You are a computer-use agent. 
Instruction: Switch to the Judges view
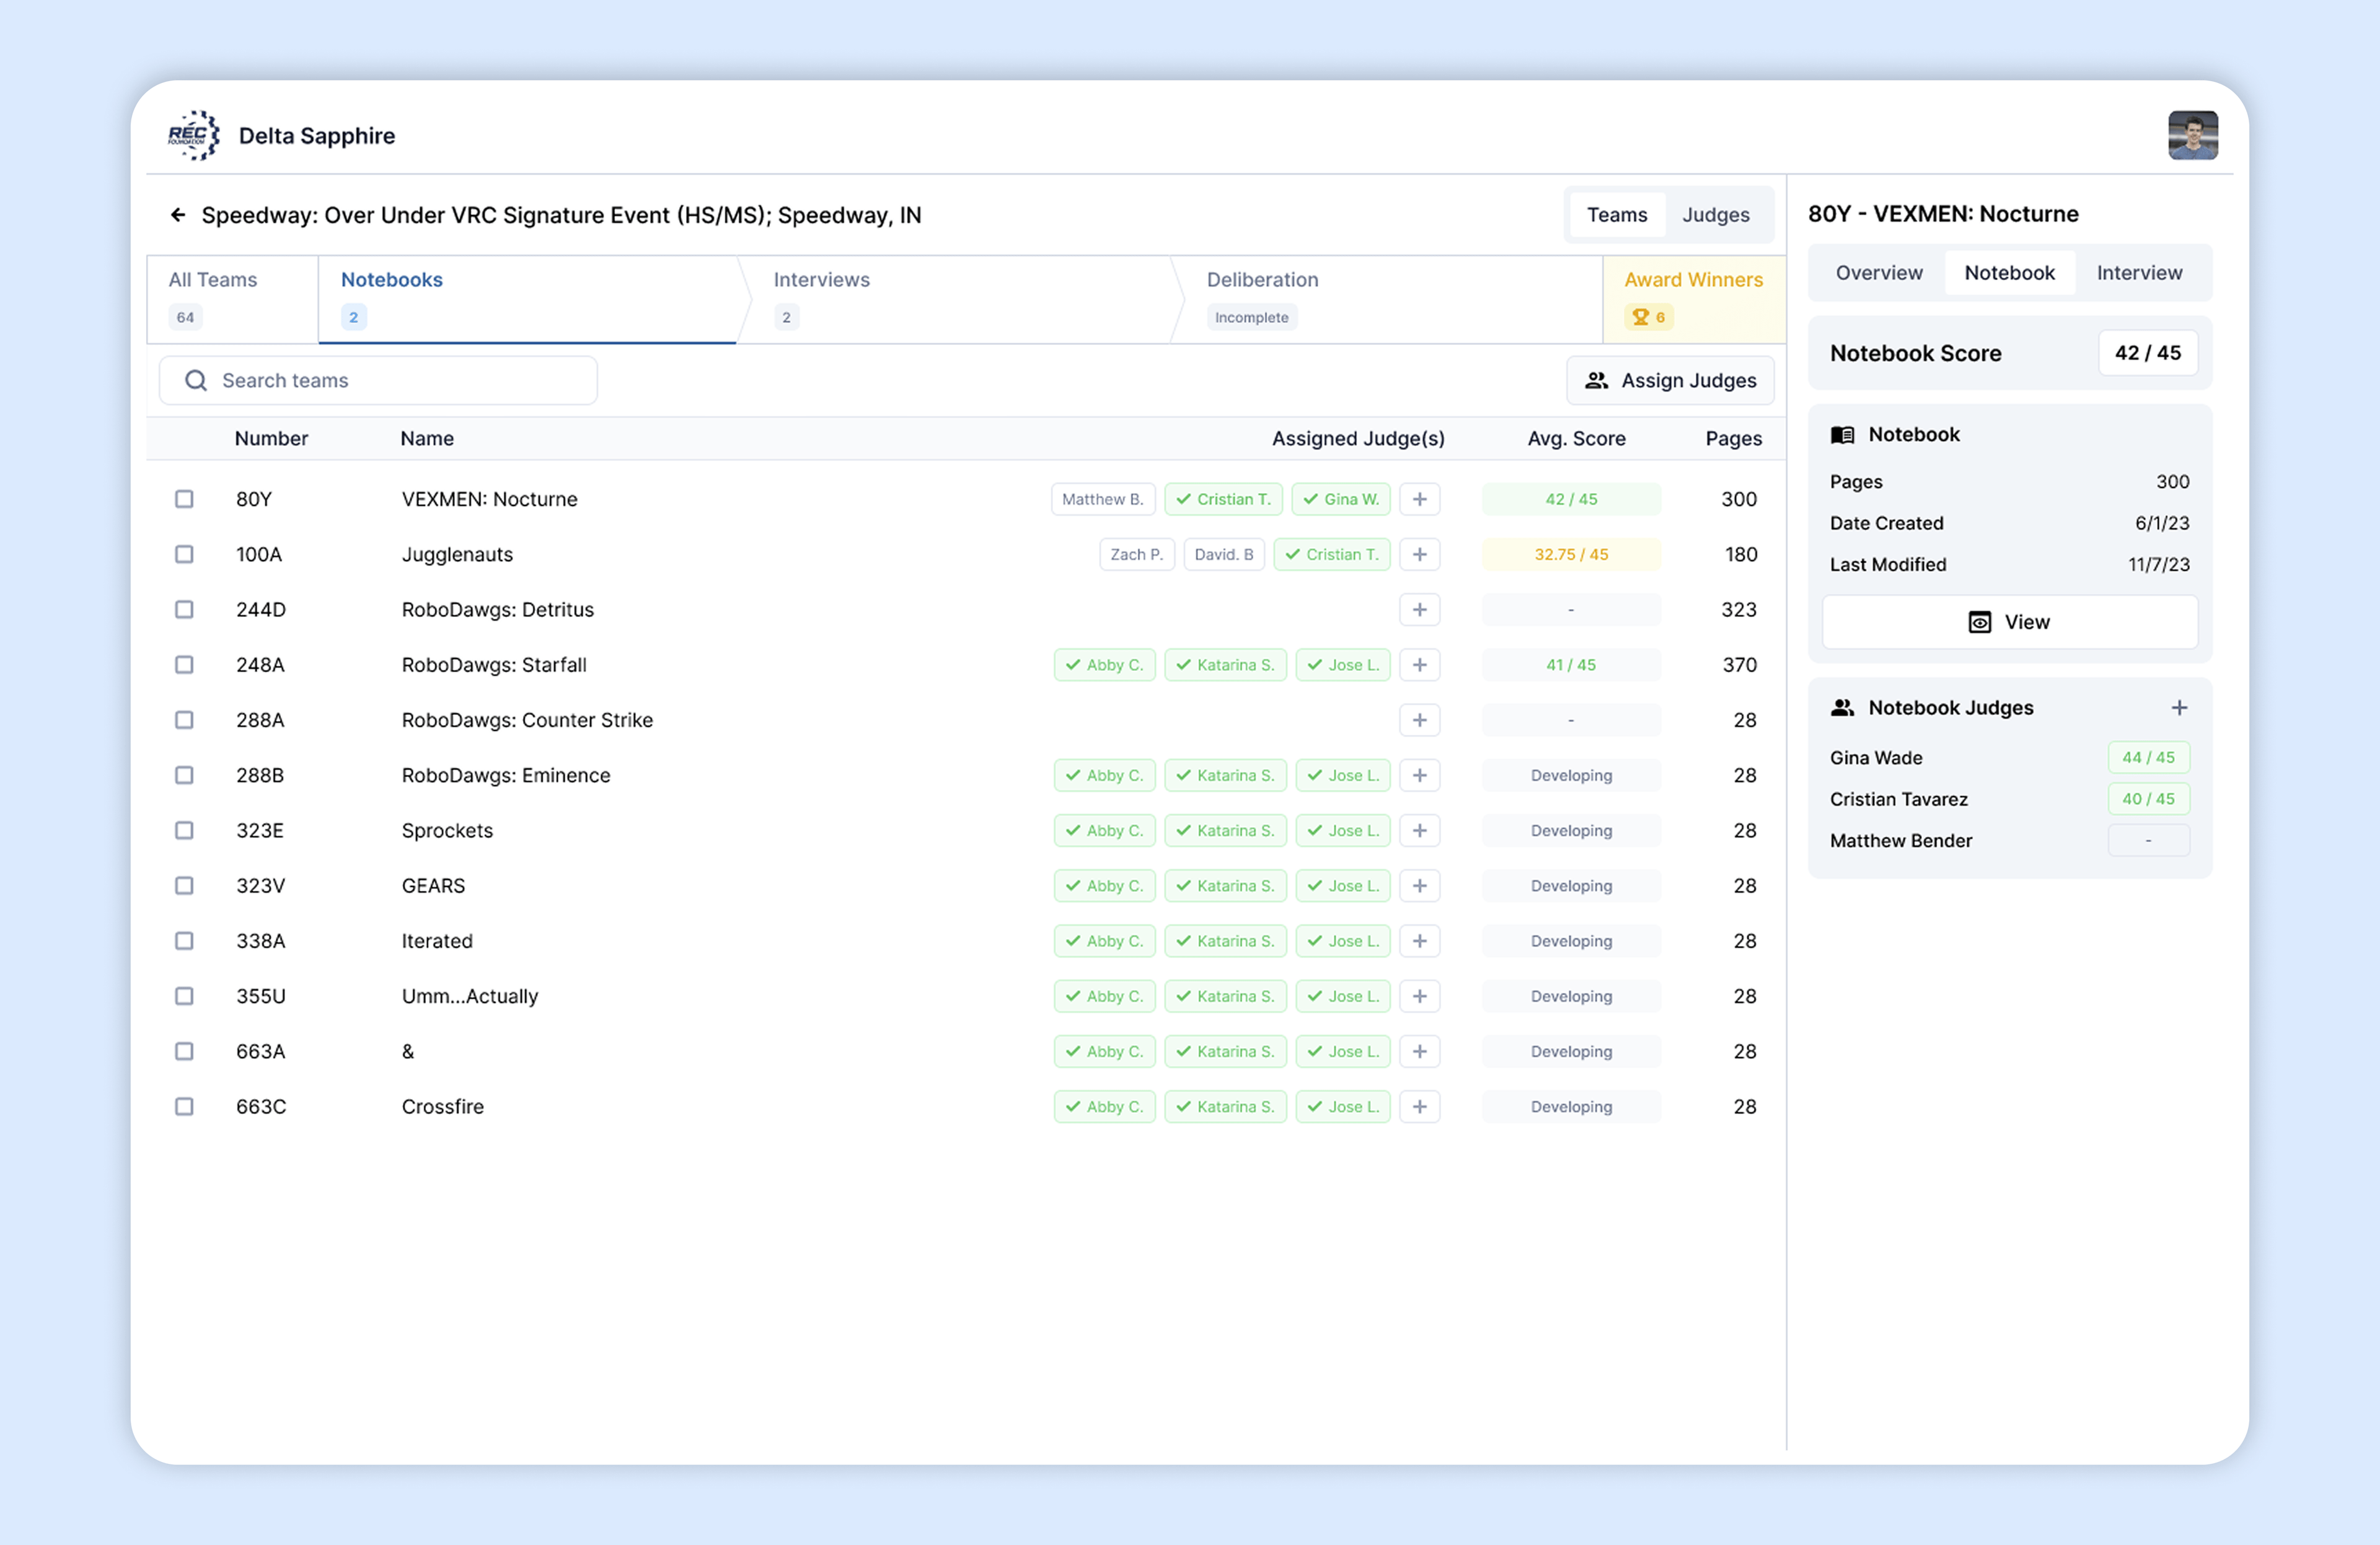[x=1715, y=215]
